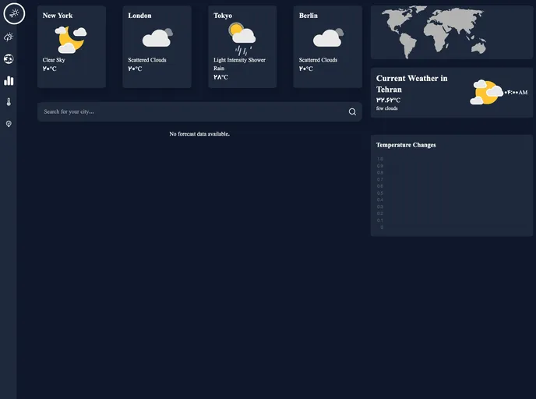Open the globe sidebar icon

[9, 59]
